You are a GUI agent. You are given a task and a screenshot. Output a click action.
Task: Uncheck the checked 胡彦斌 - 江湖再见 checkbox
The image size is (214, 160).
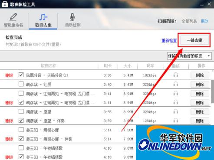click(x=21, y=102)
